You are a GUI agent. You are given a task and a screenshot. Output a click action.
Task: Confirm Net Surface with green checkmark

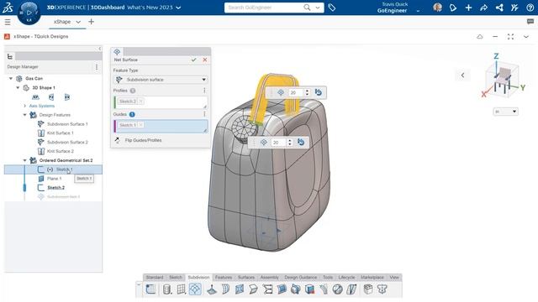click(x=194, y=60)
